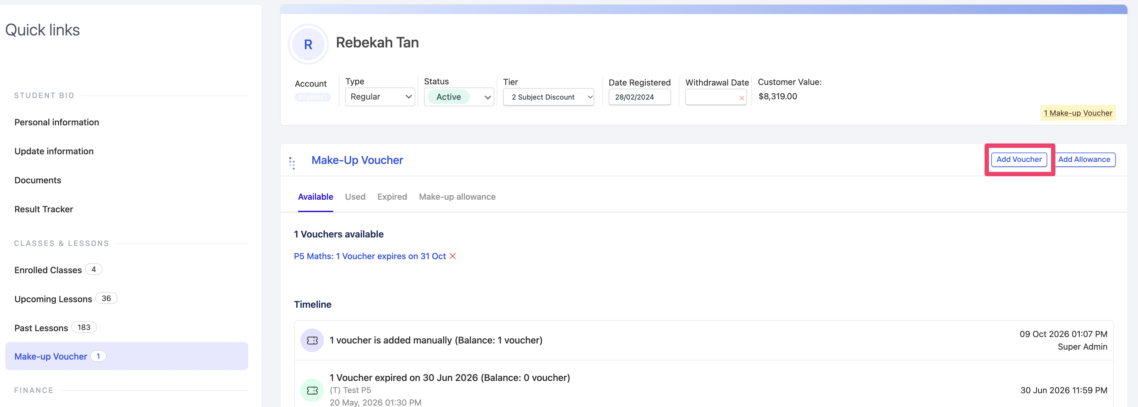Click '1 voucher is added manually' timeline entry

(x=435, y=340)
